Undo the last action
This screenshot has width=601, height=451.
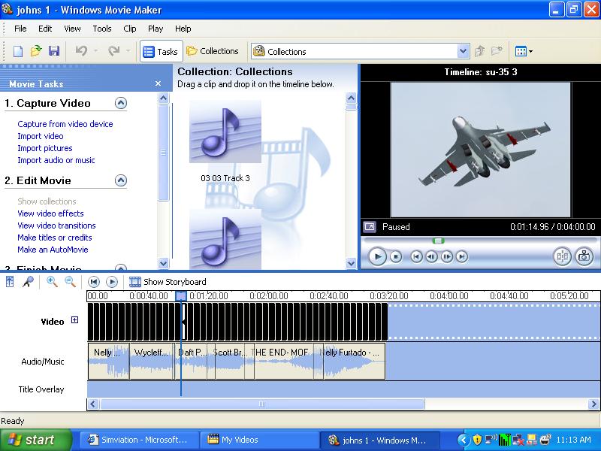(81, 51)
